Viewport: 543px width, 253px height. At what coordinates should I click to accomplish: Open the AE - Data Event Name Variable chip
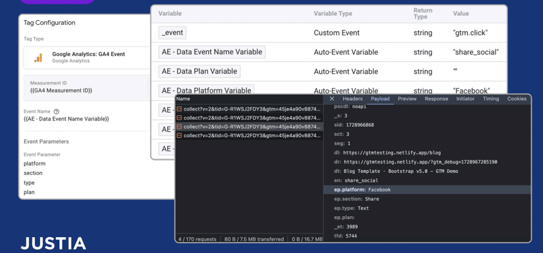pyautogui.click(x=212, y=52)
